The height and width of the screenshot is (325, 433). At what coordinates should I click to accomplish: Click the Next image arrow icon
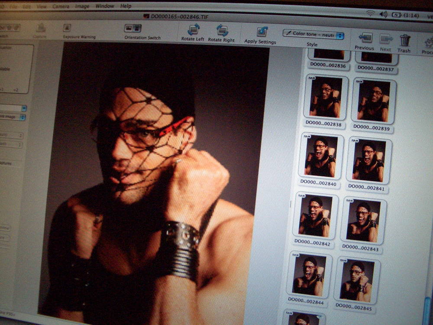click(385, 39)
